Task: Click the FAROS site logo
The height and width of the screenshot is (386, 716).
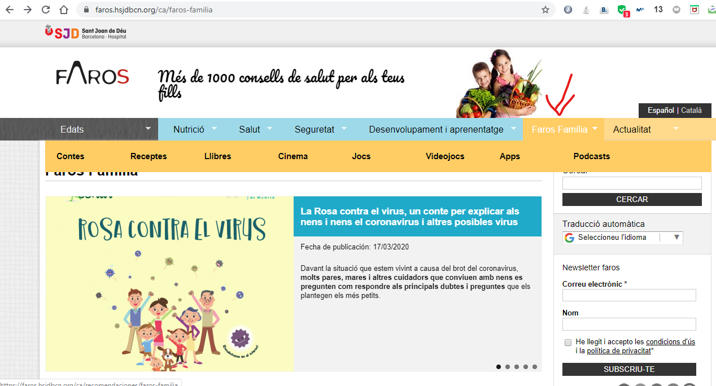Action: [x=93, y=76]
